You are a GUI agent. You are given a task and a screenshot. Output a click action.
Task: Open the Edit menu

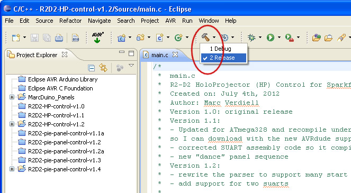point(24,21)
